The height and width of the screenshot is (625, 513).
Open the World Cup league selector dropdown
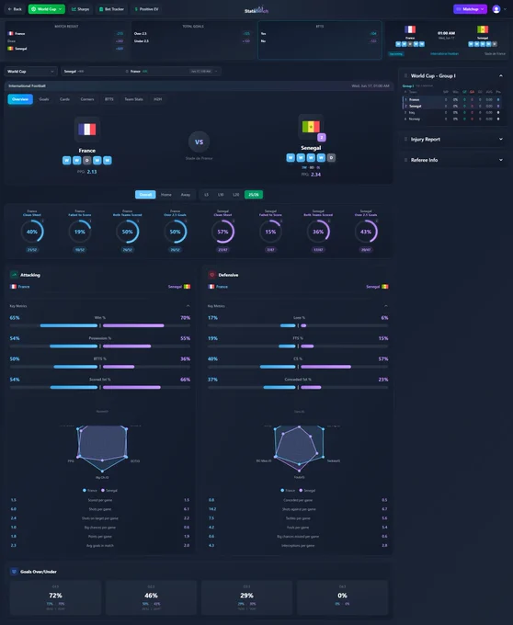click(x=30, y=72)
